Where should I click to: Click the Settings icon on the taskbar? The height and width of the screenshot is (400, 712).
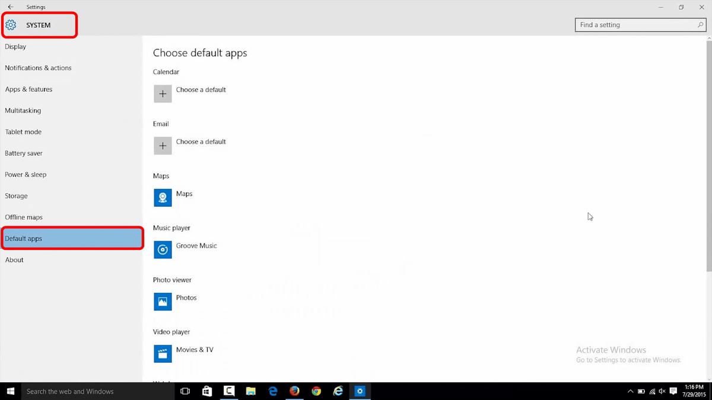[360, 391]
